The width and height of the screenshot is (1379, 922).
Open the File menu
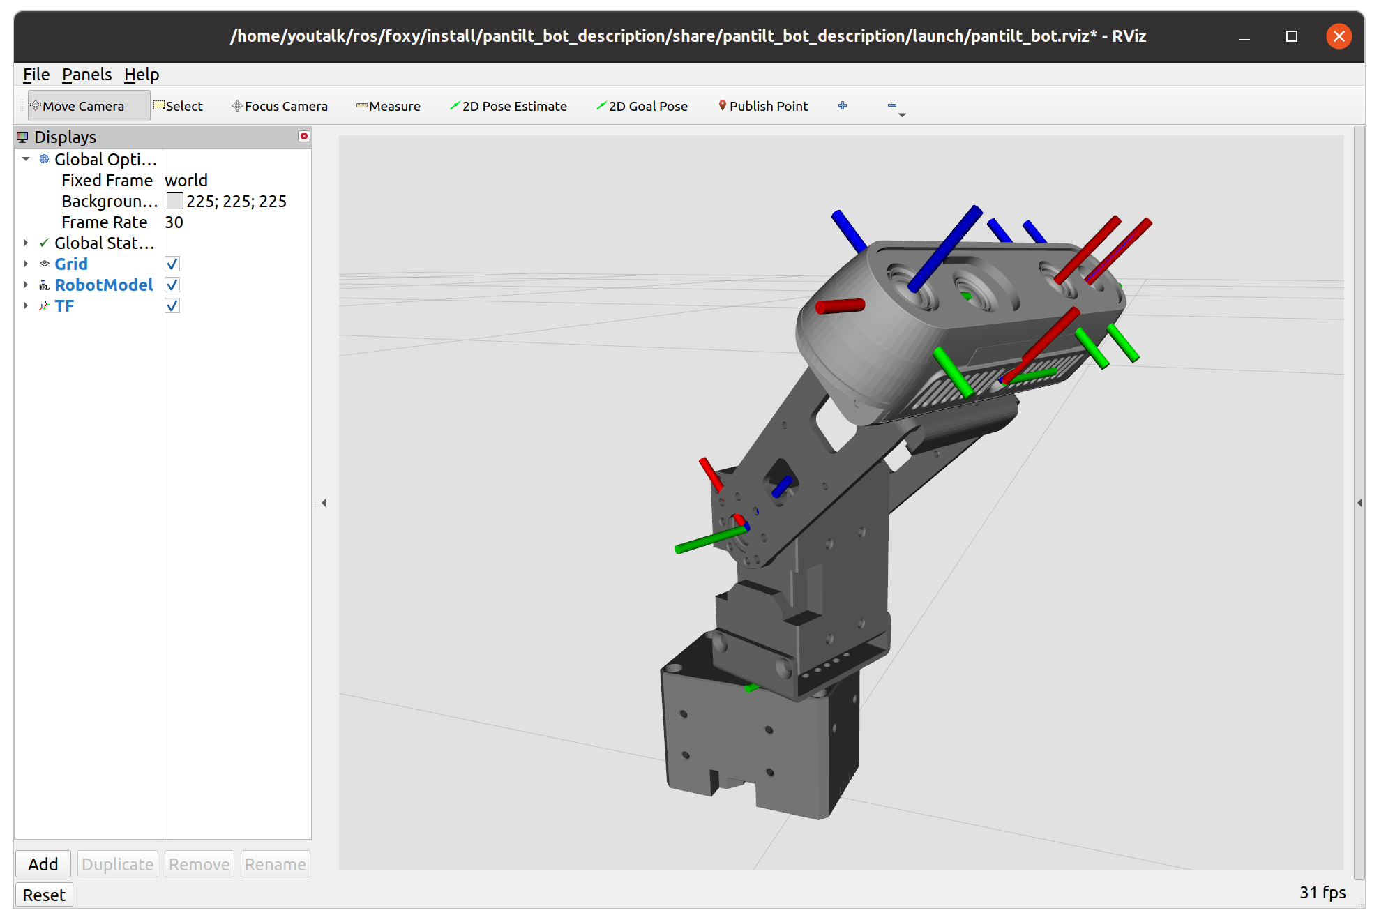pyautogui.click(x=36, y=74)
